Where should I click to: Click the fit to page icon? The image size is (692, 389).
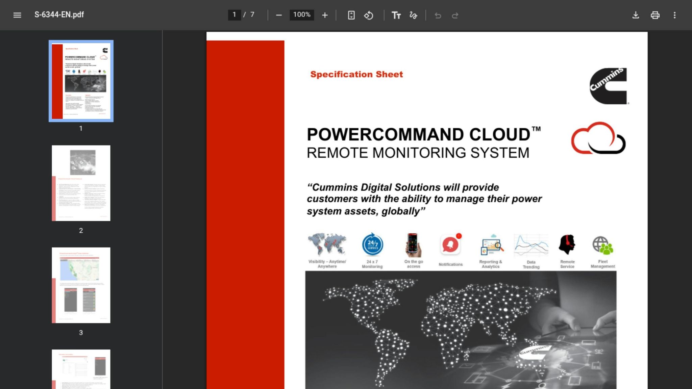[x=351, y=15]
